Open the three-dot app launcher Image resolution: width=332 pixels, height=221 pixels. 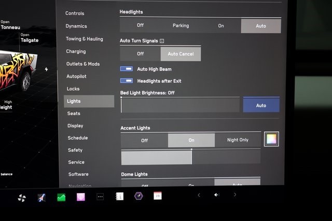[x=100, y=197]
